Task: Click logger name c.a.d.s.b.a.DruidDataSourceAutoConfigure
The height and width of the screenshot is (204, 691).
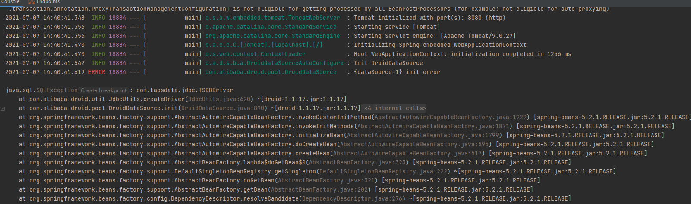Action: coord(274,63)
